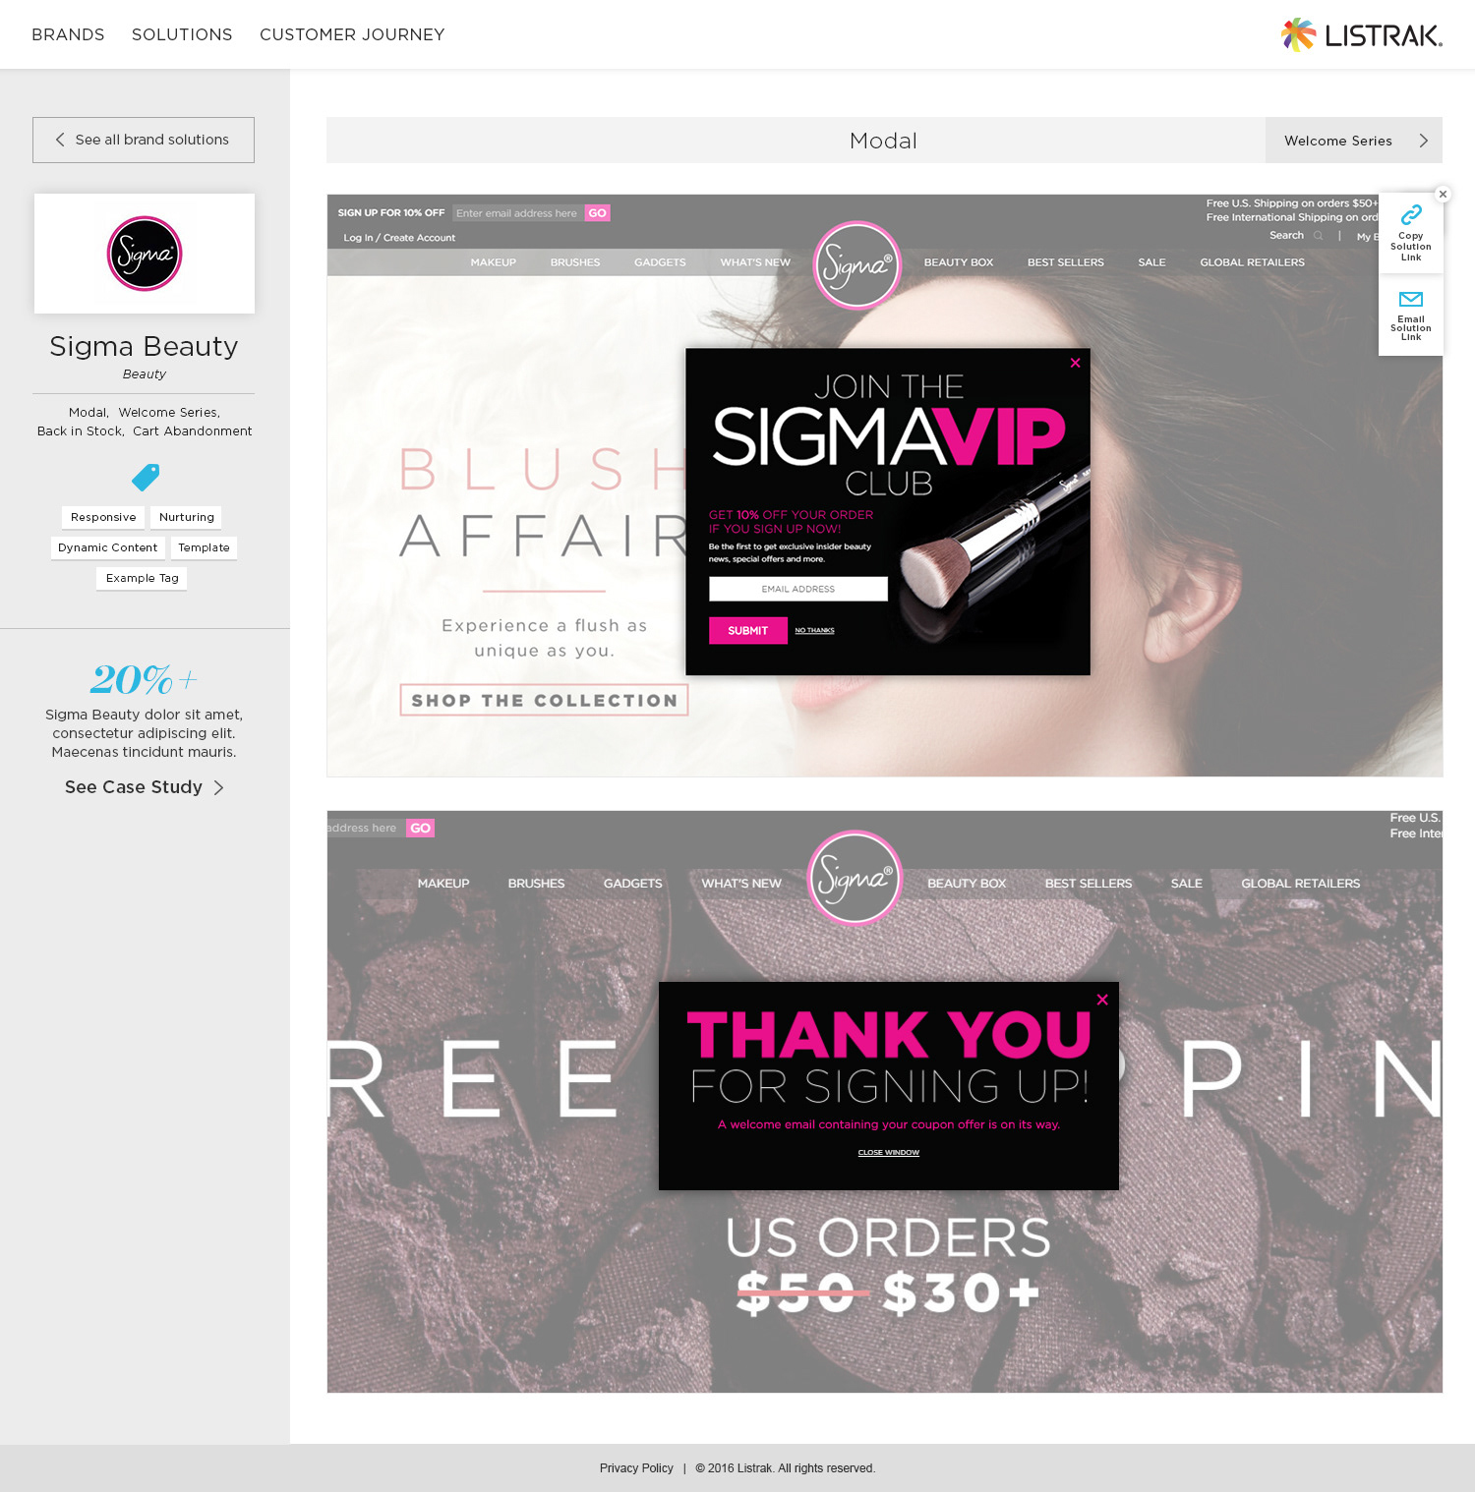The image size is (1475, 1492).
Task: Open the SOLUTIONS menu
Action: (x=182, y=34)
